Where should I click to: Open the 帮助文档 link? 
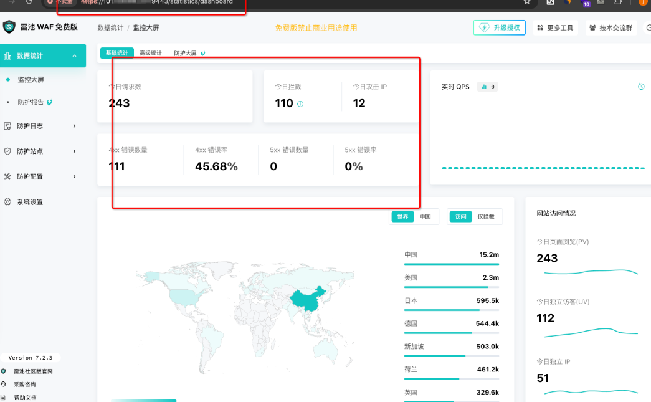tap(25, 398)
